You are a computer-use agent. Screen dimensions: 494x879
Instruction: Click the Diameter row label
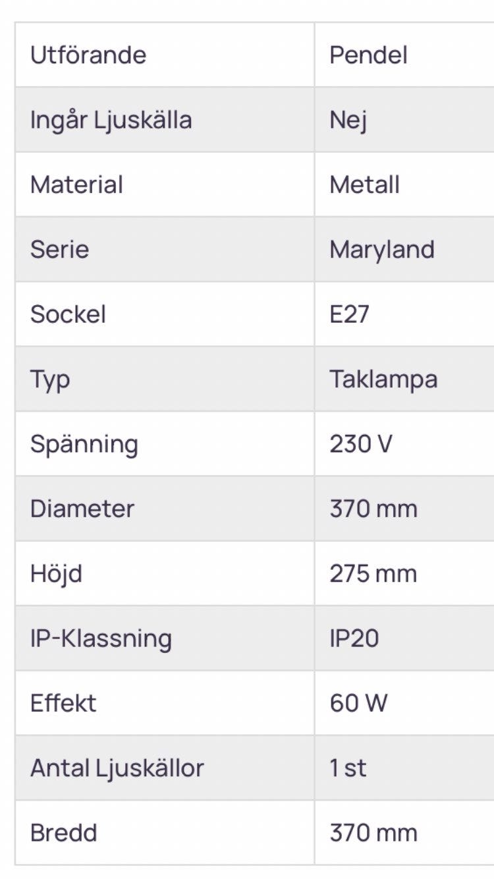click(x=82, y=509)
